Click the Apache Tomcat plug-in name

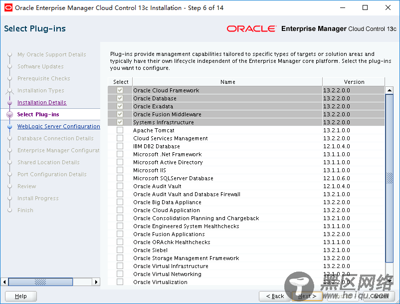154,130
